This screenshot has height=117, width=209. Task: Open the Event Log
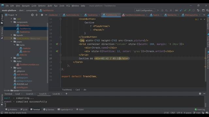pyautogui.click(x=200, y=110)
